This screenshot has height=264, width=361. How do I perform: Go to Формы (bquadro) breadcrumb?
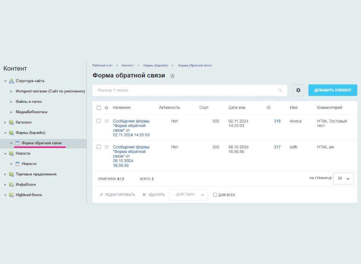pos(155,65)
